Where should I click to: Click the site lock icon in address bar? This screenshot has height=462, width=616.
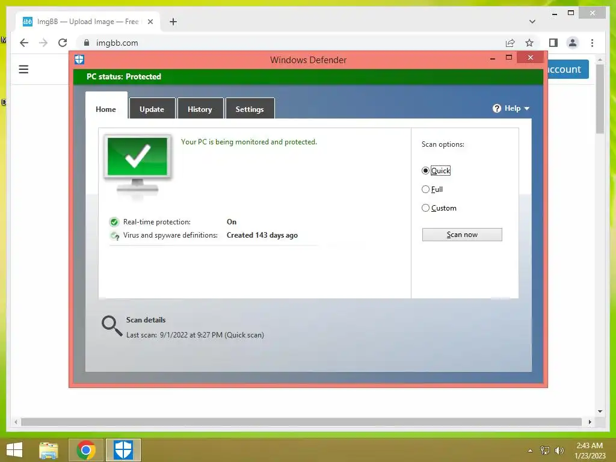click(x=87, y=43)
